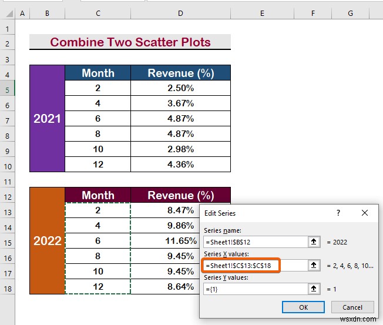Screen dimensions: 383x325
Task: Open the help question mark in Edit Series
Action: point(338,213)
